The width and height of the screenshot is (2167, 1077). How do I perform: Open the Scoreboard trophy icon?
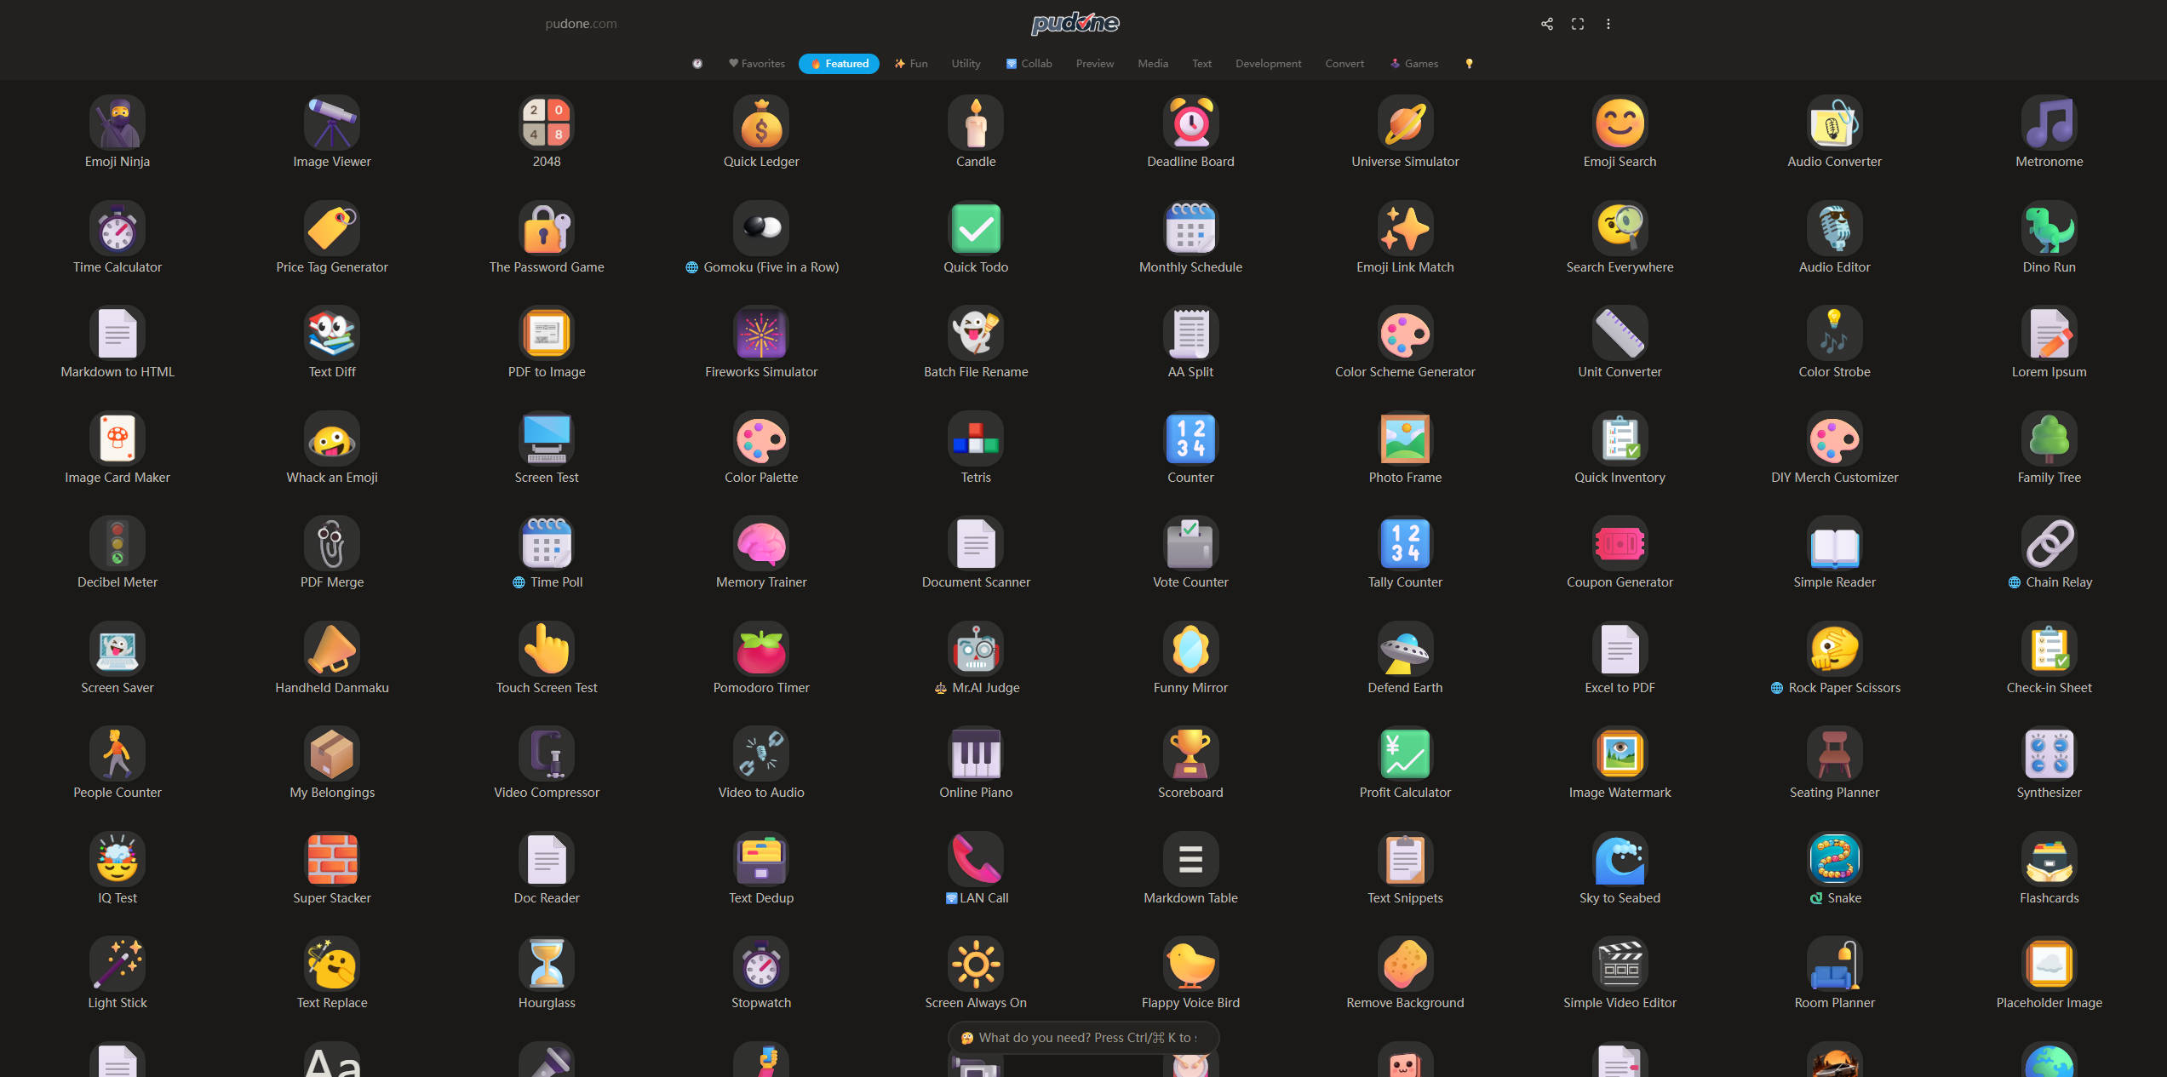(x=1190, y=753)
